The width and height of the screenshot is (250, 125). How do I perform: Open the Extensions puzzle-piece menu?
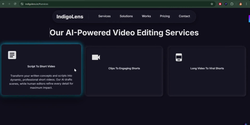pos(232,4)
